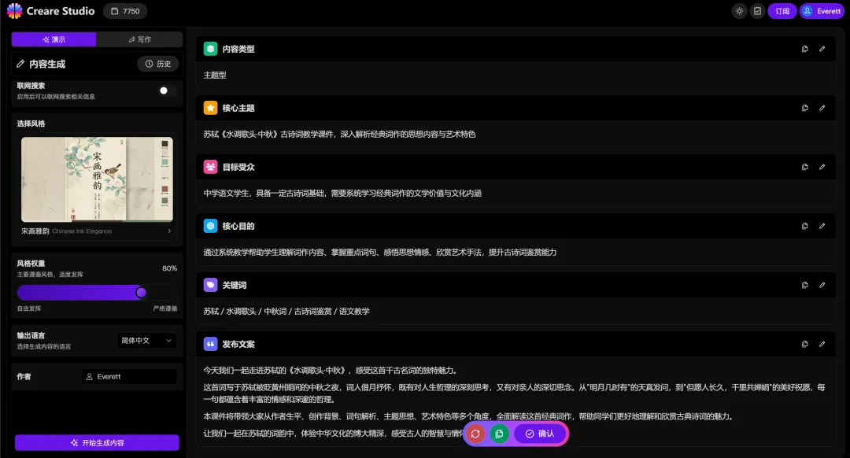Open the checklist icon in top bar

[757, 11]
